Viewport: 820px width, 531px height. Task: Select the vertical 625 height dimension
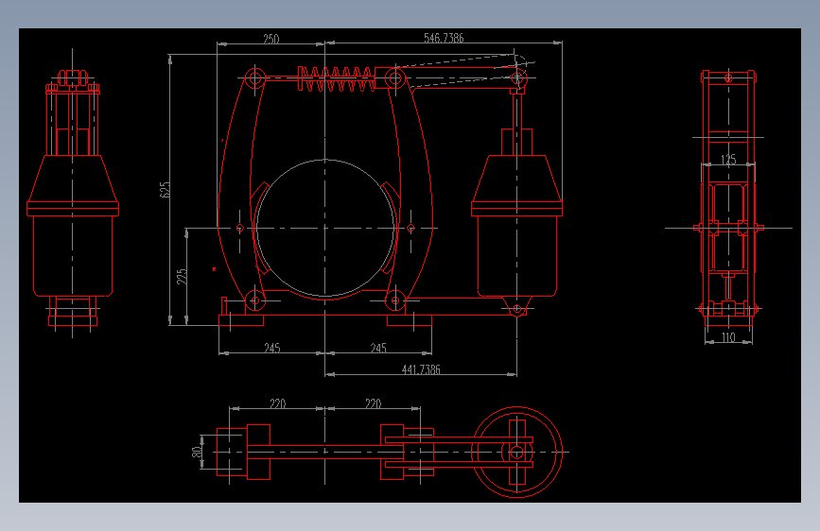point(165,190)
